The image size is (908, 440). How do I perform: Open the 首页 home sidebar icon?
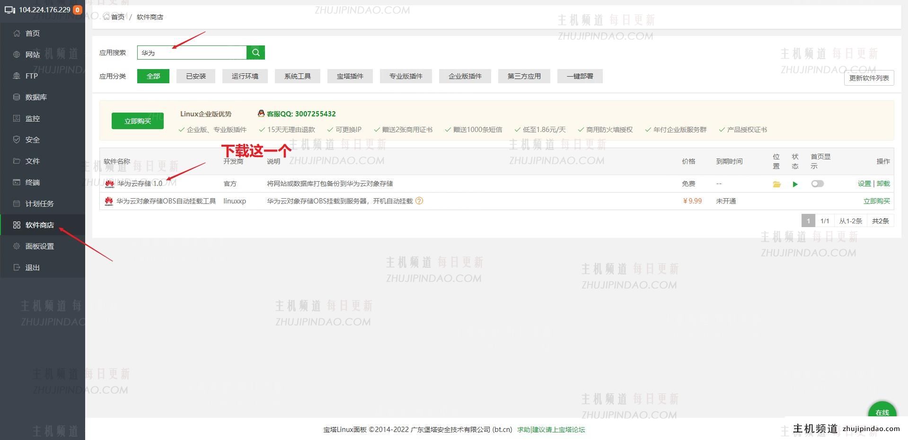pyautogui.click(x=17, y=33)
